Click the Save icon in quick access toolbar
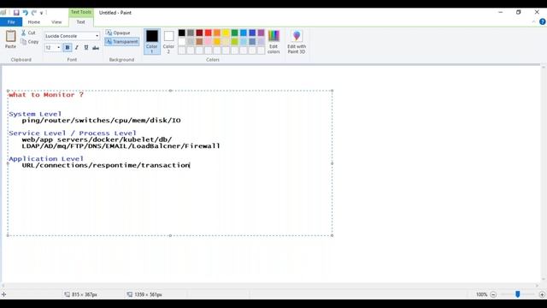Image resolution: width=547 pixels, height=308 pixels. point(16,13)
